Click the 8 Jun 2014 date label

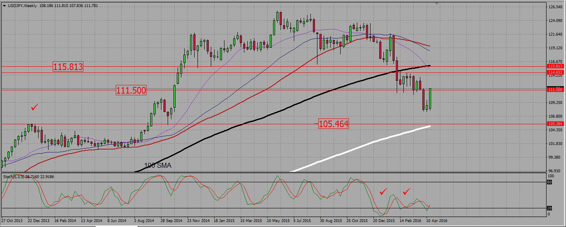(x=117, y=221)
